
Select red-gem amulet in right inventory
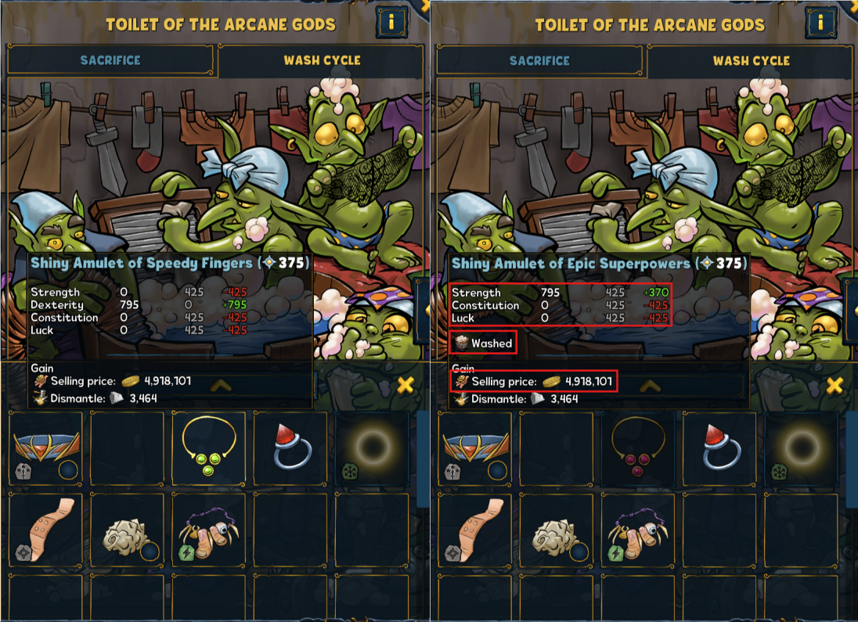pos(637,448)
